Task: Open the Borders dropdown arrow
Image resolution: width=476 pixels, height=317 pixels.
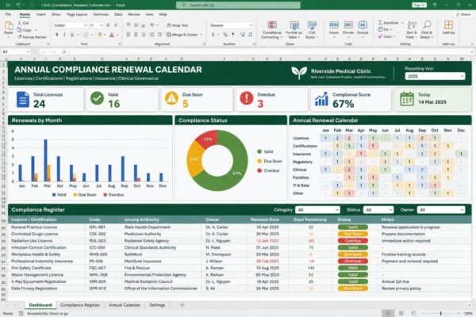Action: 91,35
